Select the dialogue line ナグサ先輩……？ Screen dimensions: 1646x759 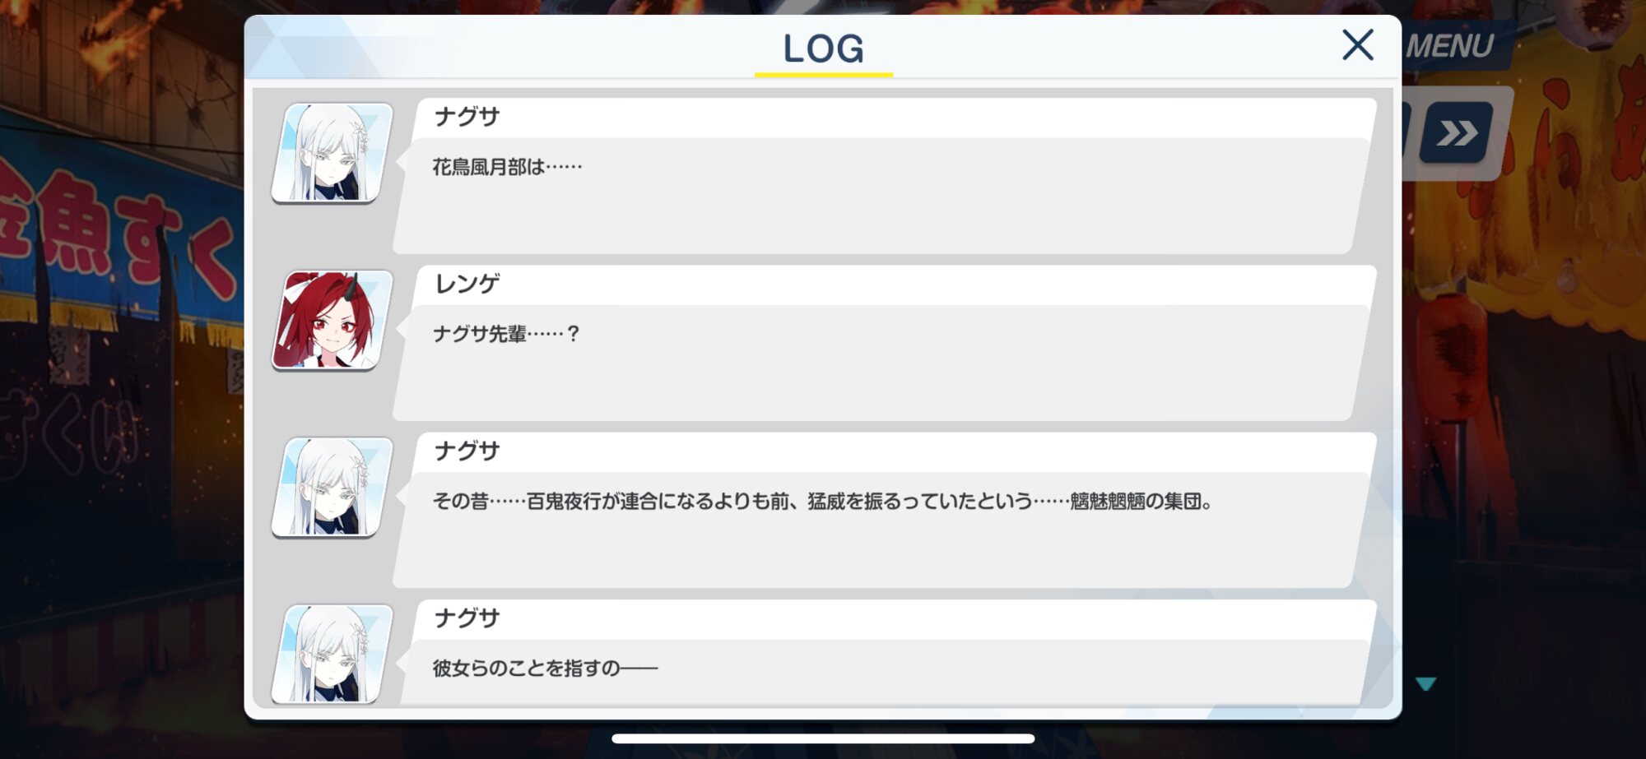507,334
